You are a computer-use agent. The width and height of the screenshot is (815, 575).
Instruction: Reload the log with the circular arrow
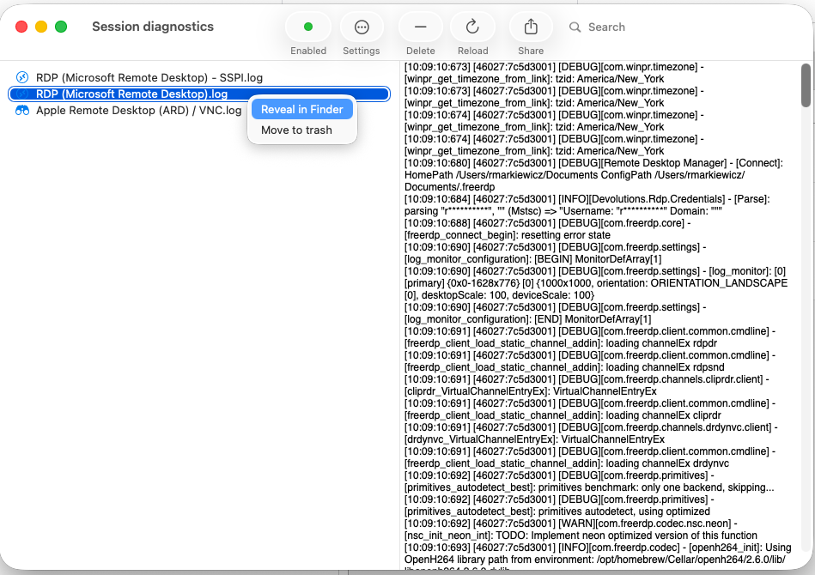(472, 27)
